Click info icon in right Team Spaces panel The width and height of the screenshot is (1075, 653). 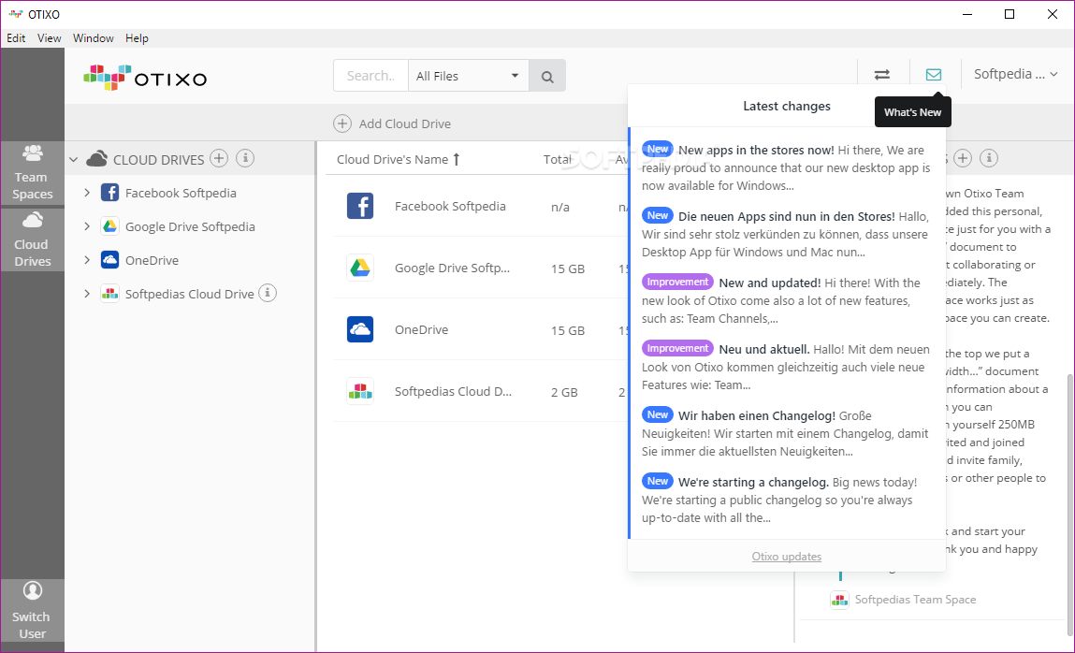click(x=989, y=158)
